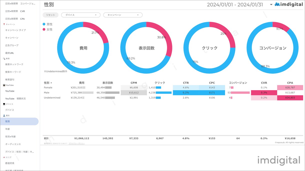The image size is (305, 171).
Task: Open the 広告グループ page
Action: 12,45
